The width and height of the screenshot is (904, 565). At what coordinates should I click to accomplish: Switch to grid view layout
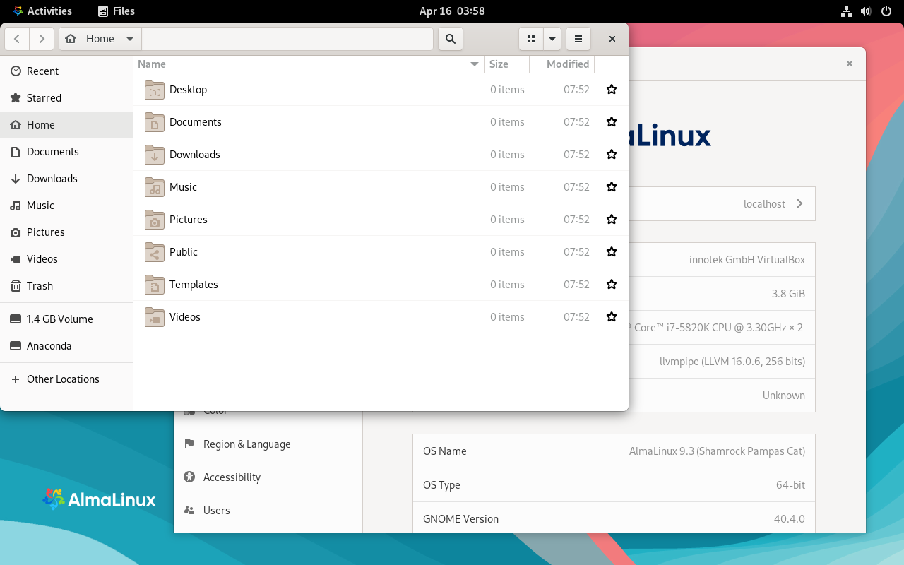tap(531, 39)
